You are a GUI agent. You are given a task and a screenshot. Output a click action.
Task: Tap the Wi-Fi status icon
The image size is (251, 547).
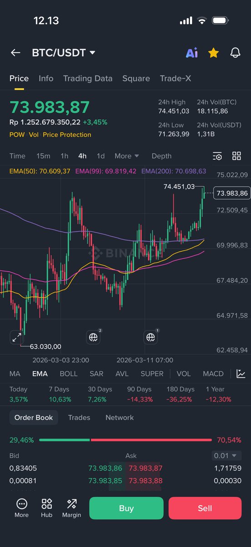201,21
